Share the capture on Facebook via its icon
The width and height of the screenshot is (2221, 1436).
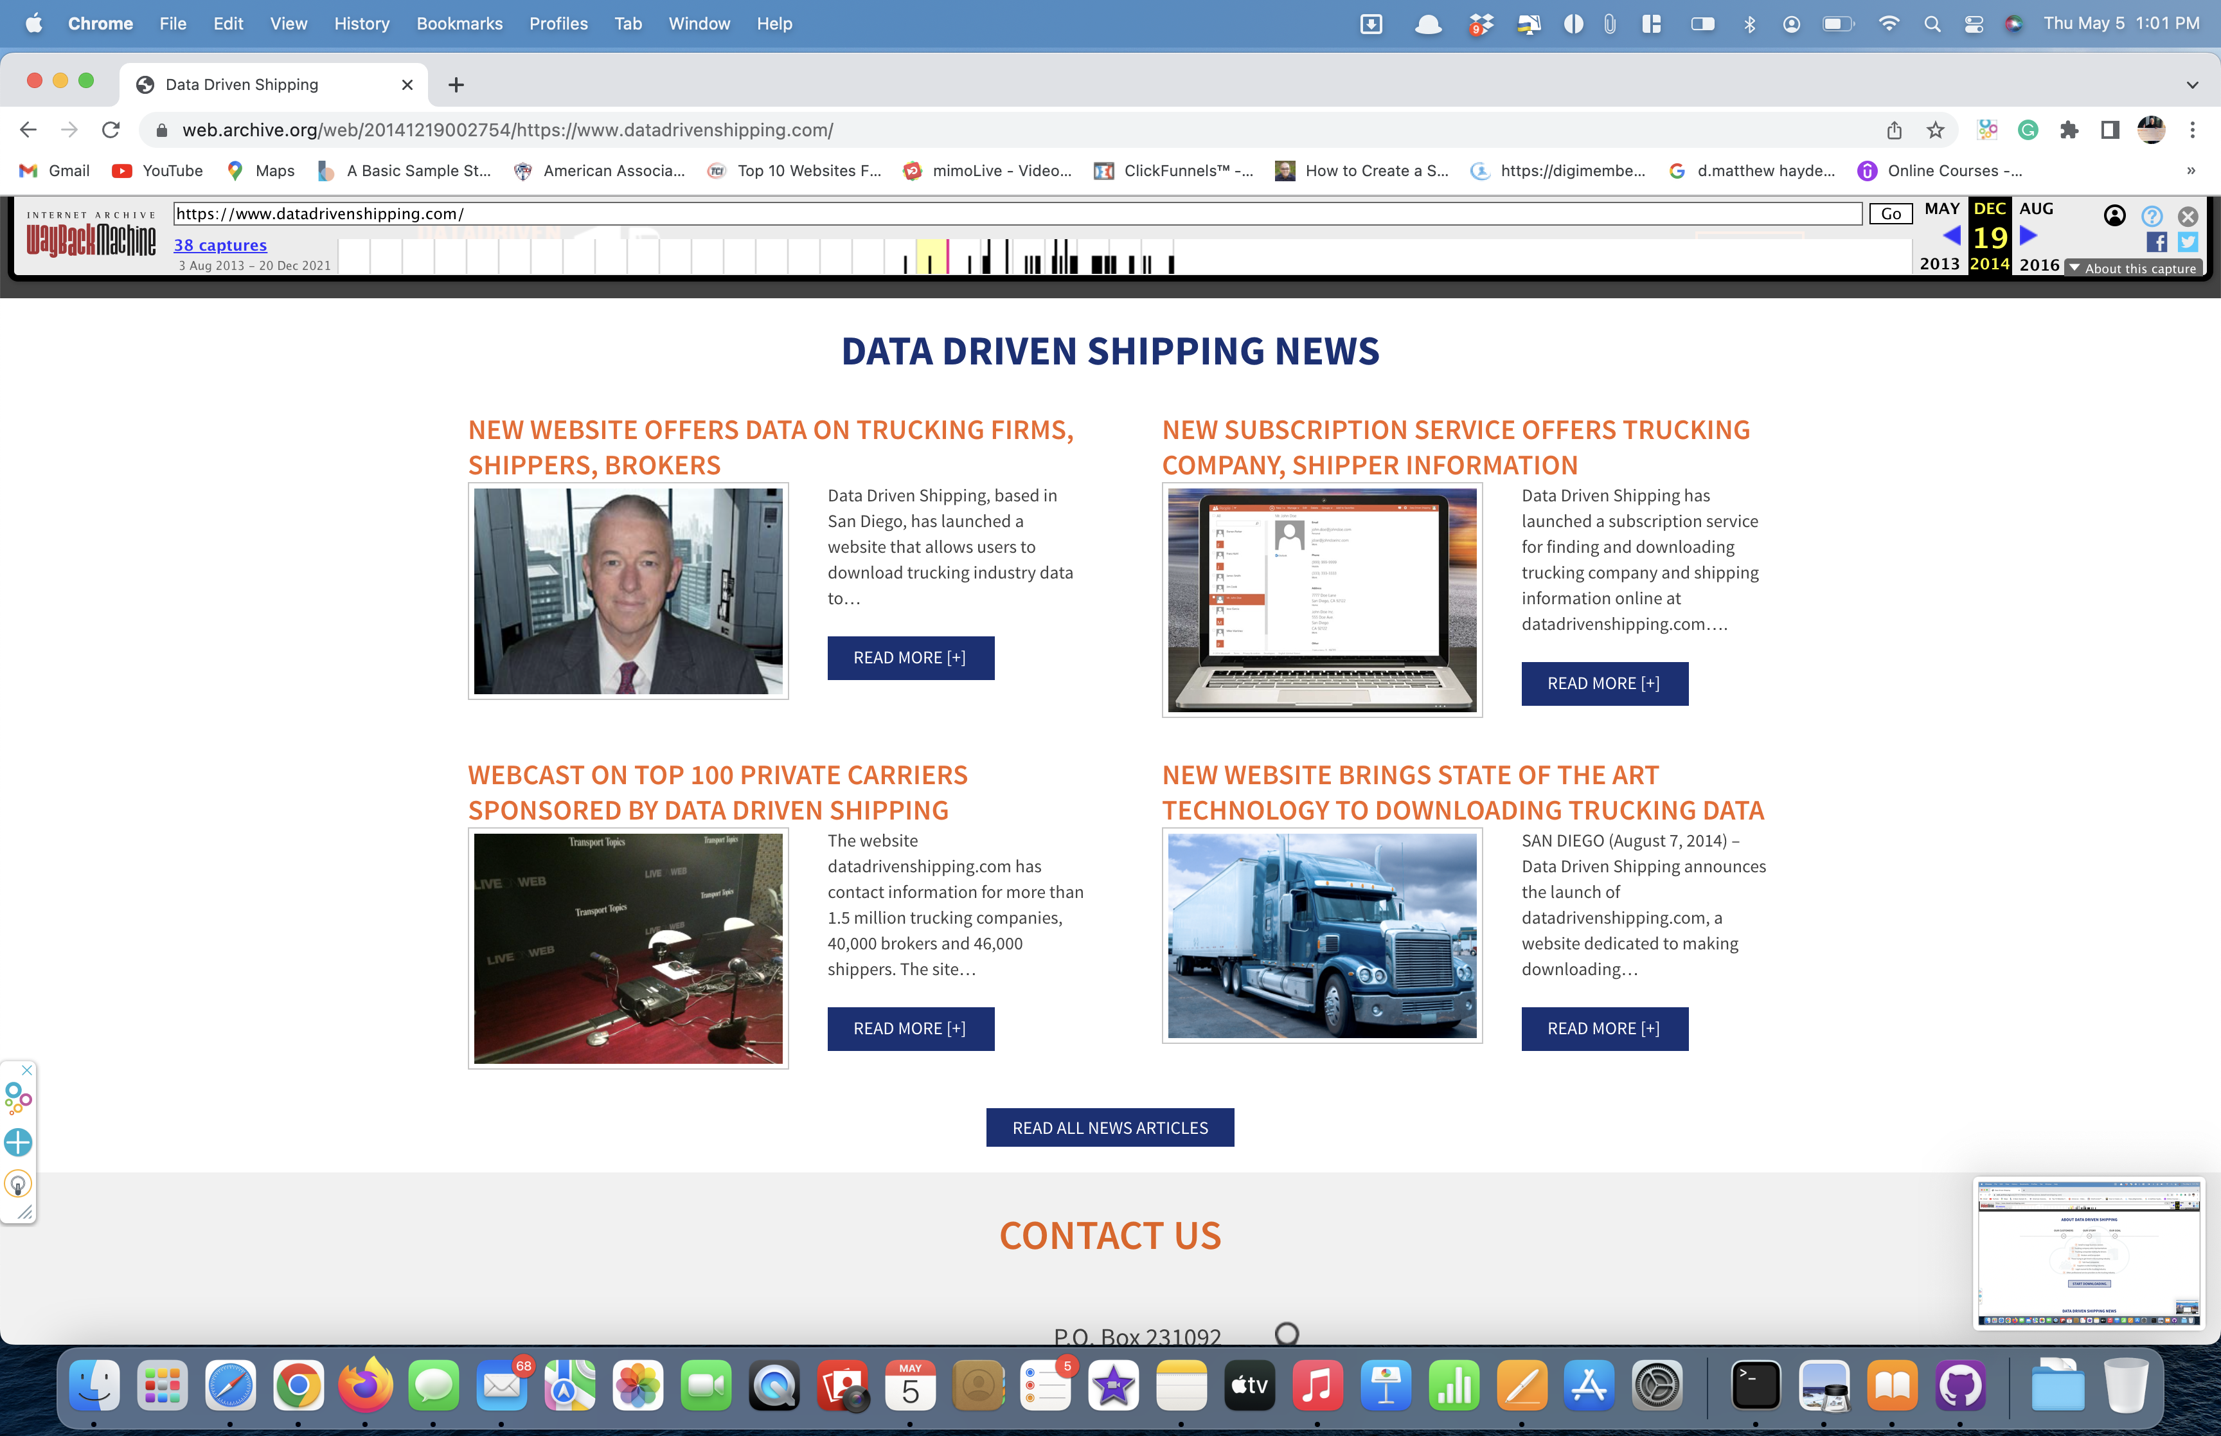pos(2155,242)
